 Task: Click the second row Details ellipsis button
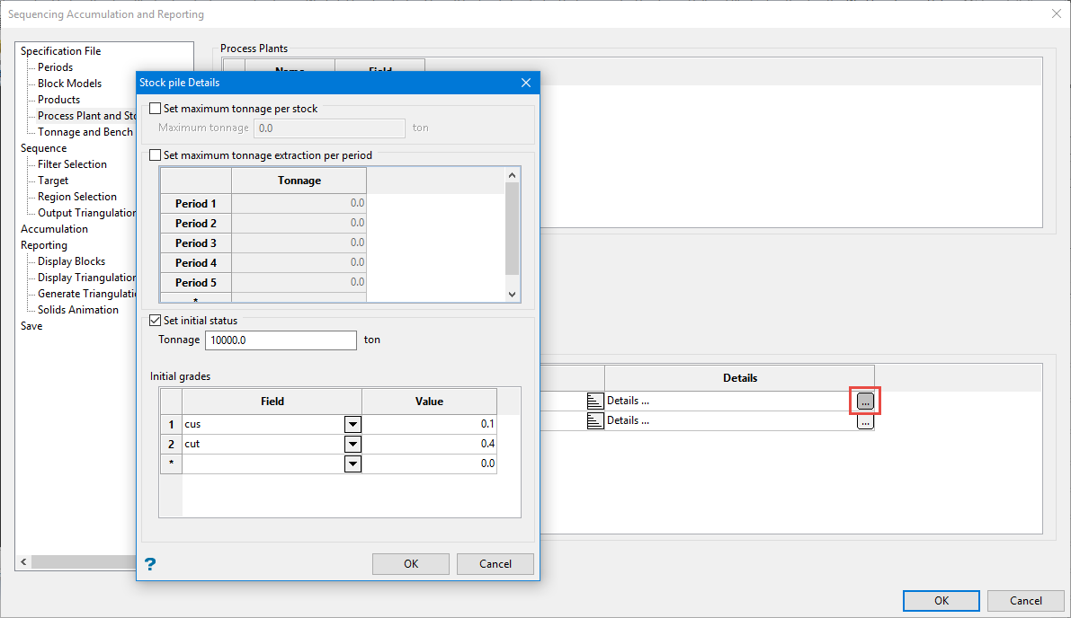pyautogui.click(x=865, y=421)
